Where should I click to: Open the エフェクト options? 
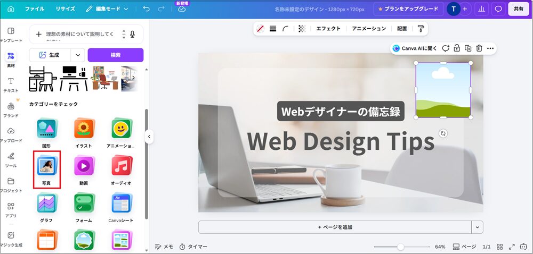click(x=328, y=29)
